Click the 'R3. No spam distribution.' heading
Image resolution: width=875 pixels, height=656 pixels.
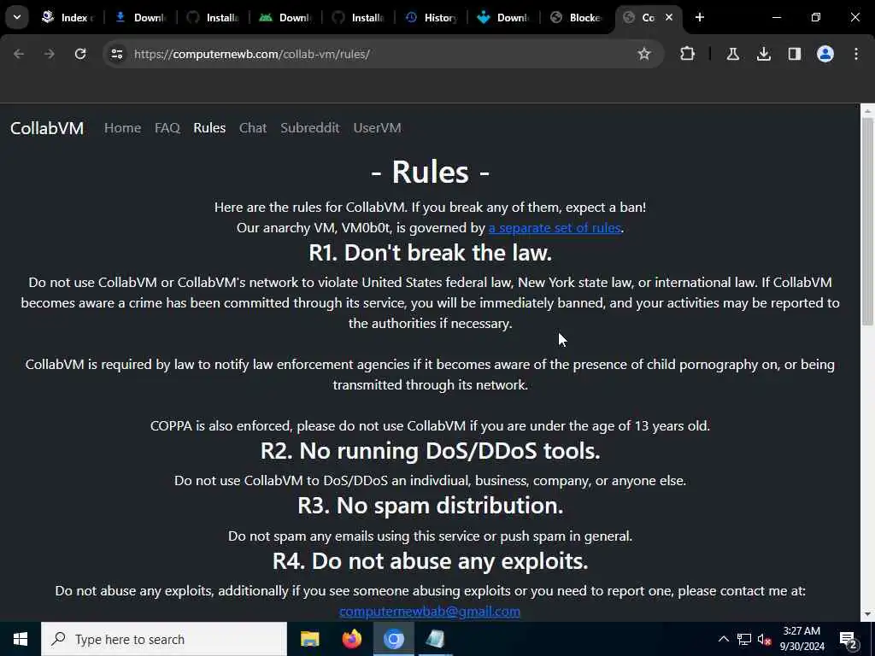431,506
